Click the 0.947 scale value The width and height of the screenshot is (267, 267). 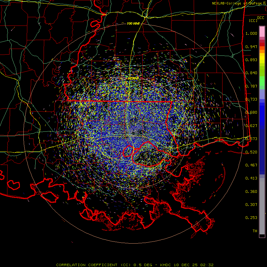click(x=251, y=47)
